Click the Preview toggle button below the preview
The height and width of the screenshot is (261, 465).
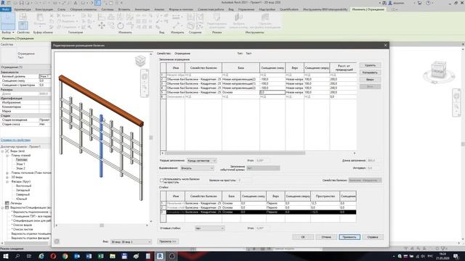(x=168, y=241)
